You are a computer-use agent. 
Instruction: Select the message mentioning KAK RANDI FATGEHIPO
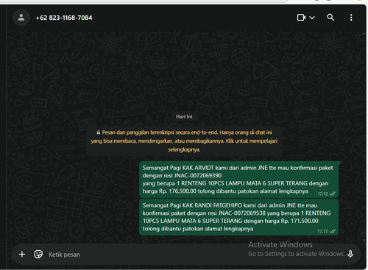(x=239, y=217)
